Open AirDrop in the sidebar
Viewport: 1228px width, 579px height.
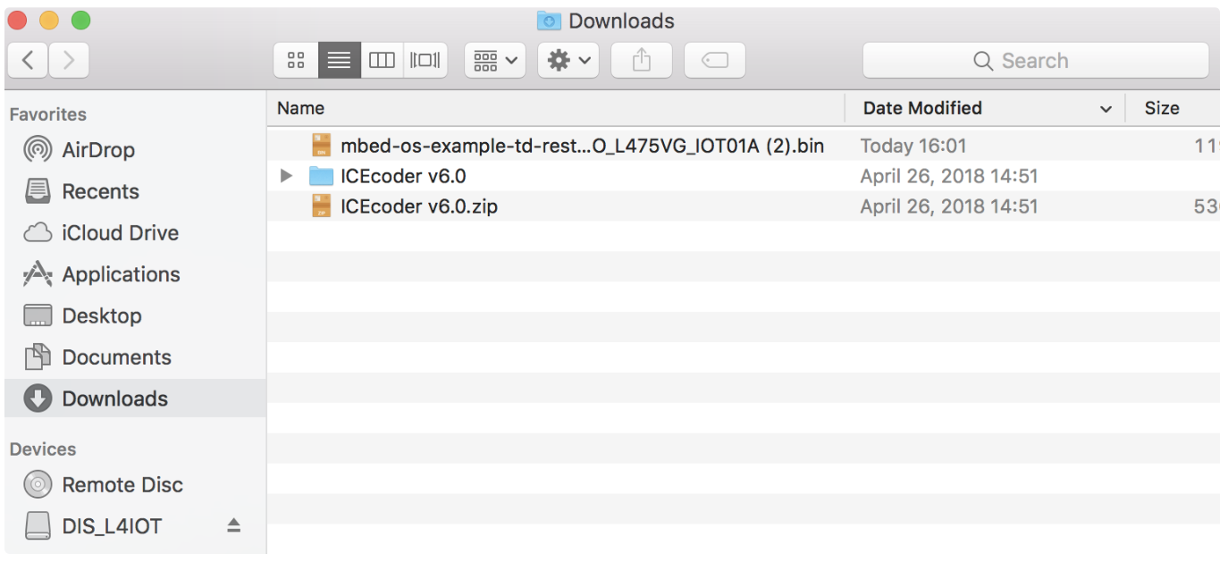[x=98, y=150]
